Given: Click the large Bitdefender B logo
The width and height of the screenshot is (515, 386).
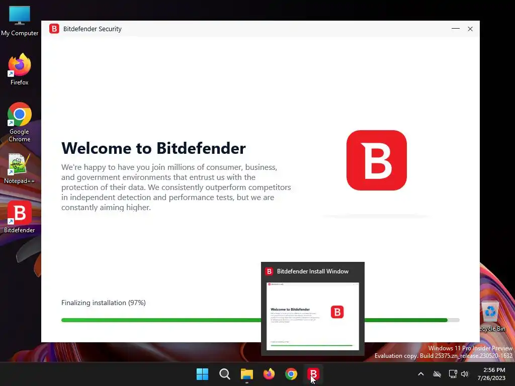Looking at the screenshot, I should [376, 160].
